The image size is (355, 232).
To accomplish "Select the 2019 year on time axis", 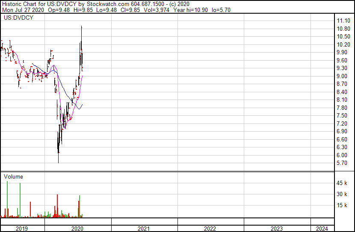I will (x=22, y=229).
